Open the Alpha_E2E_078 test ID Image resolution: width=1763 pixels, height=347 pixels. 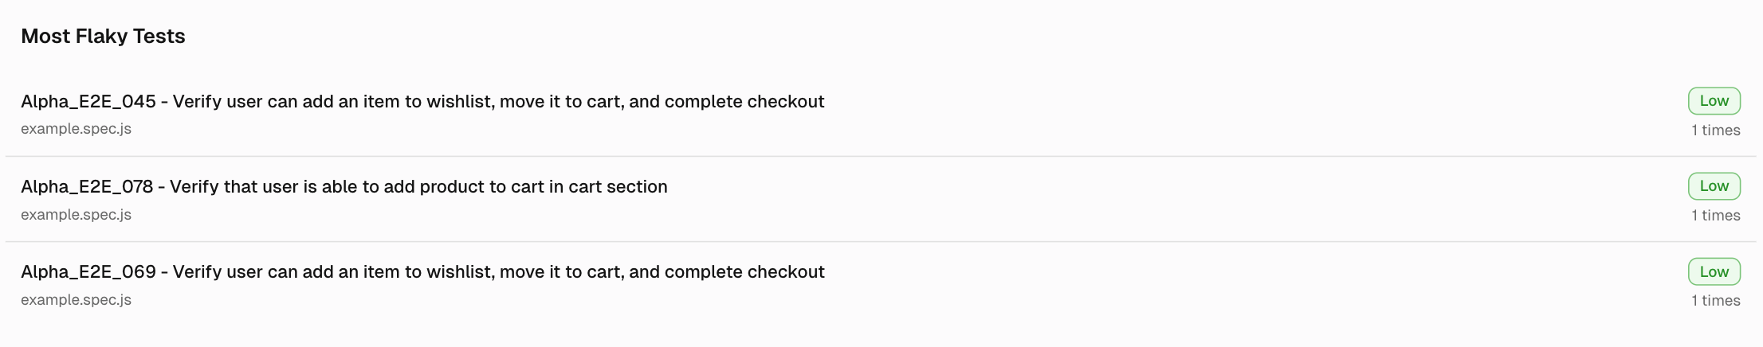point(86,187)
